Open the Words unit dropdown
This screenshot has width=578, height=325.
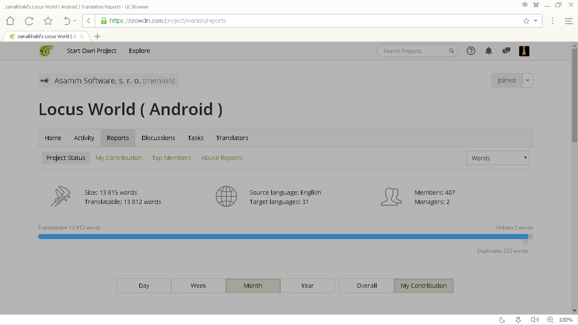[498, 158]
